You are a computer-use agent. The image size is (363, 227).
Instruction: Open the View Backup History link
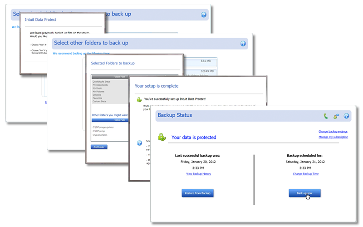click(x=198, y=174)
